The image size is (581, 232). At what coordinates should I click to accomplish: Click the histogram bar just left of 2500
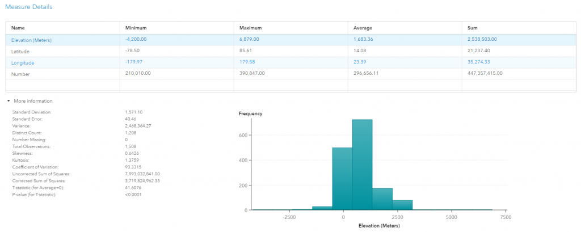pos(382,199)
